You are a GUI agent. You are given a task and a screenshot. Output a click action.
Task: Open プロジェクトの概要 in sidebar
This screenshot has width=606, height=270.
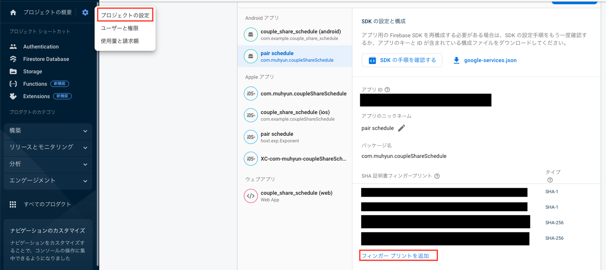(48, 12)
